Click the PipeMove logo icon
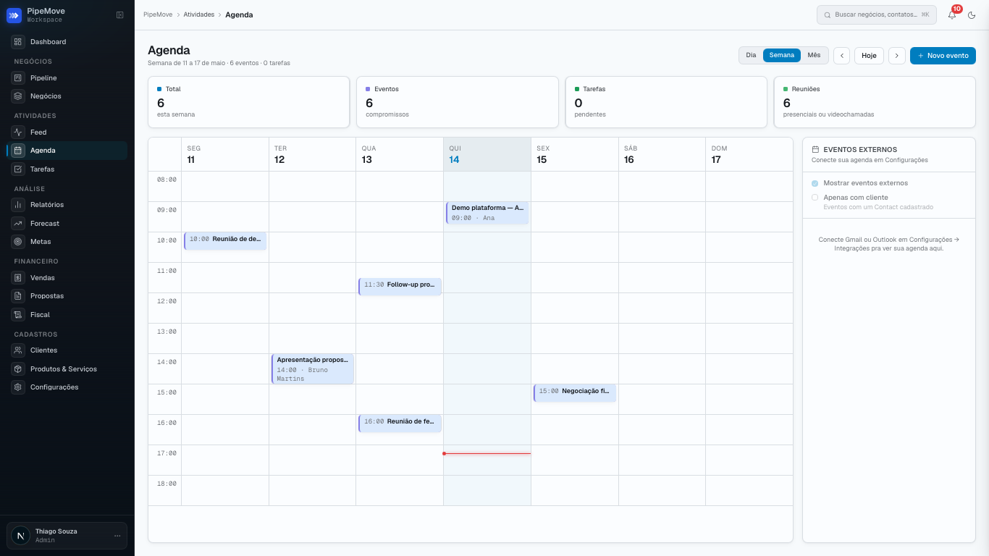The image size is (989, 556). (14, 14)
